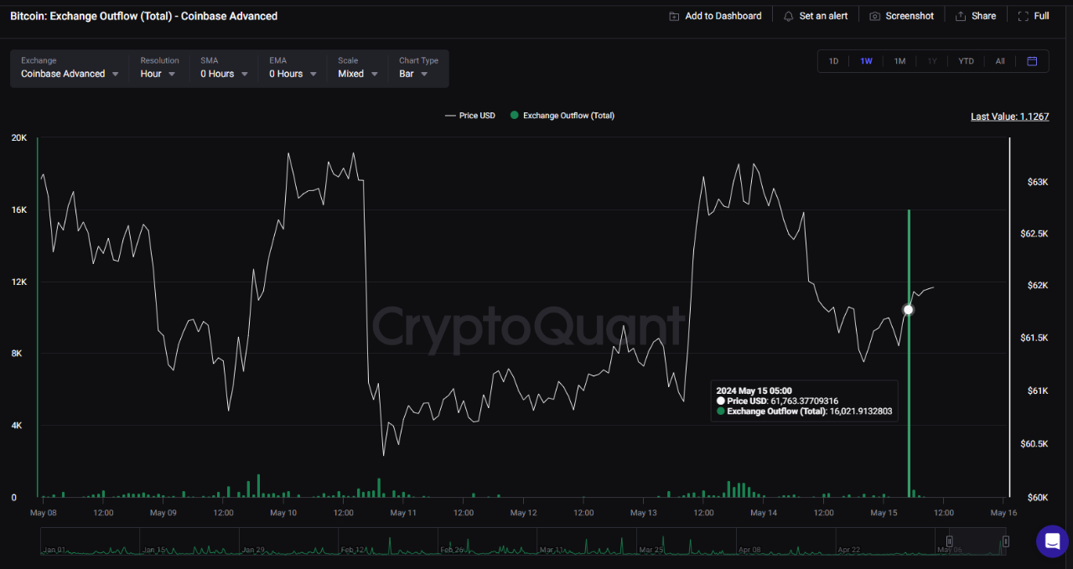Change the Scale using the Mixed dropdown
The width and height of the screenshot is (1073, 569).
pos(356,73)
